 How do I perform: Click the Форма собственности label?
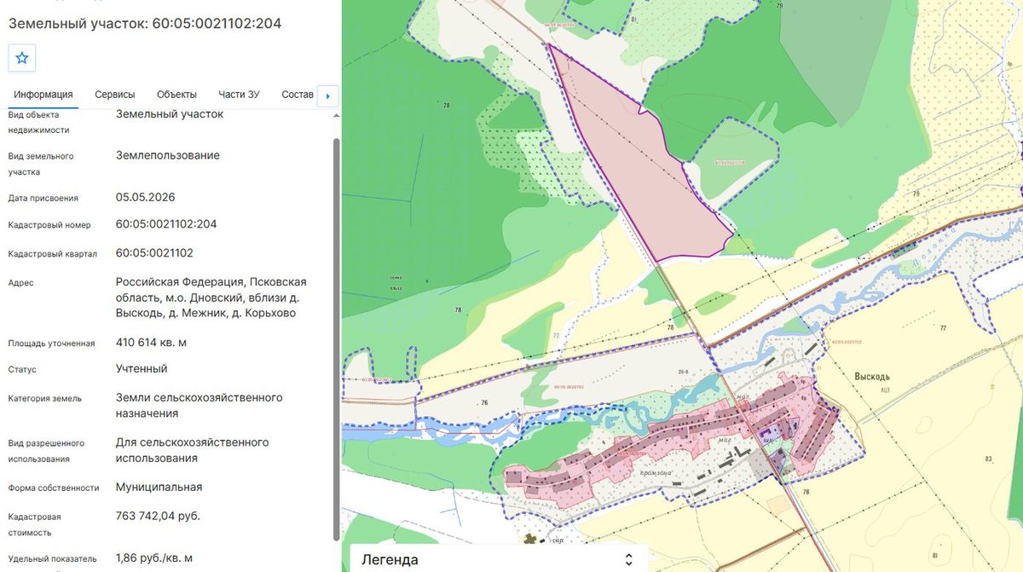(54, 488)
